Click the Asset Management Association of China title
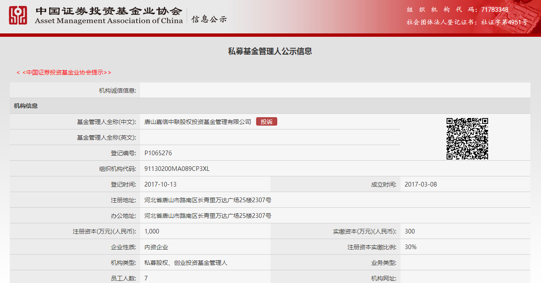Screen dimensions: 541x283 coord(109,21)
